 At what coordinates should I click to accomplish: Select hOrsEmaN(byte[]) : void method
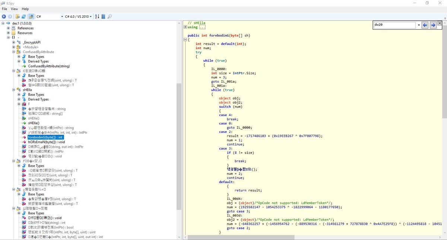pos(47,142)
